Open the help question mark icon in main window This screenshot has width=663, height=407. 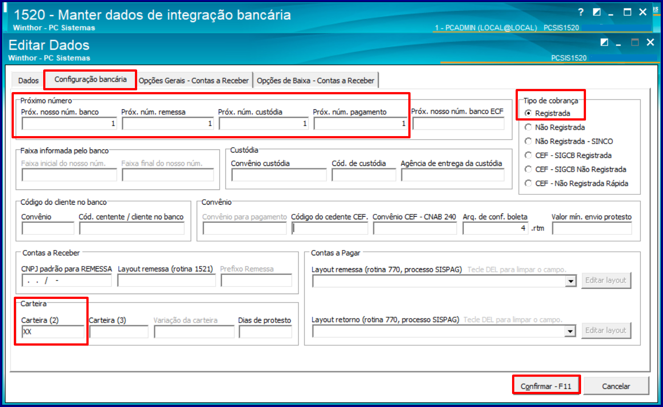(581, 12)
